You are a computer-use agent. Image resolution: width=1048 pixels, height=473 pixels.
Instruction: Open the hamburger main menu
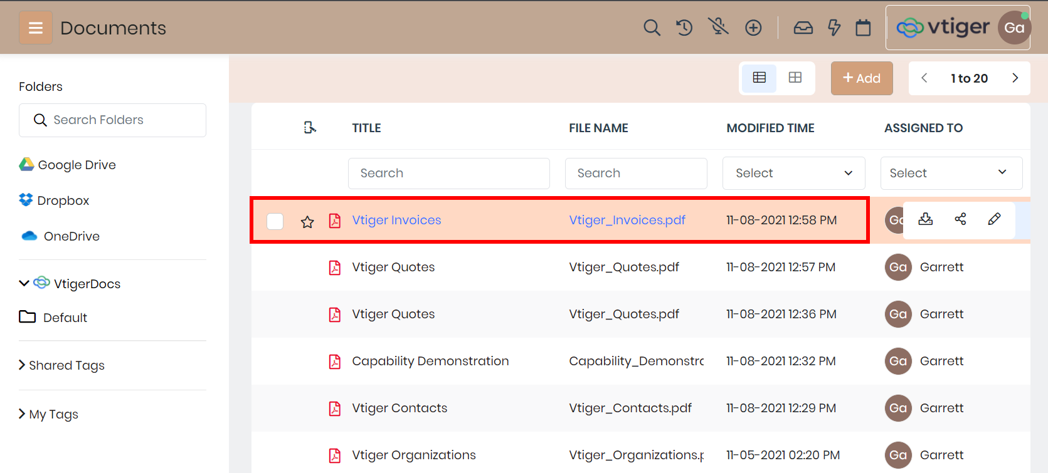pyautogui.click(x=36, y=28)
